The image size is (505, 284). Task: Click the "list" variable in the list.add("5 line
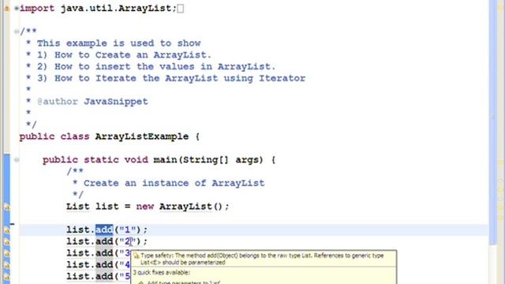pyautogui.click(x=78, y=276)
